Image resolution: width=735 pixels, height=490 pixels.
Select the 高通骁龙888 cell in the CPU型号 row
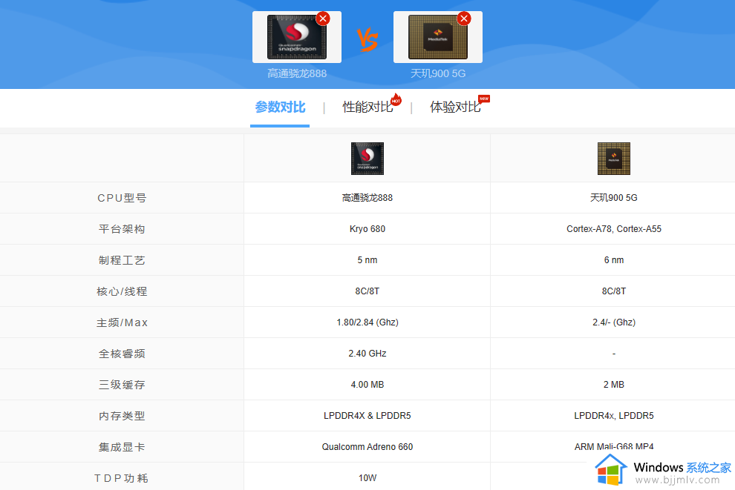point(367,198)
